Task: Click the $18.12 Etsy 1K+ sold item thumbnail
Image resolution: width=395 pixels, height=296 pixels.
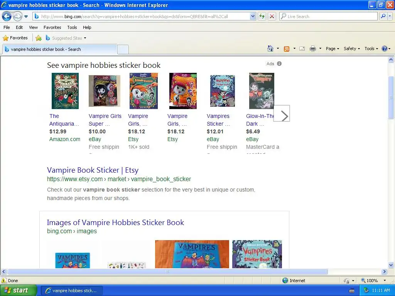Action: coord(143,91)
